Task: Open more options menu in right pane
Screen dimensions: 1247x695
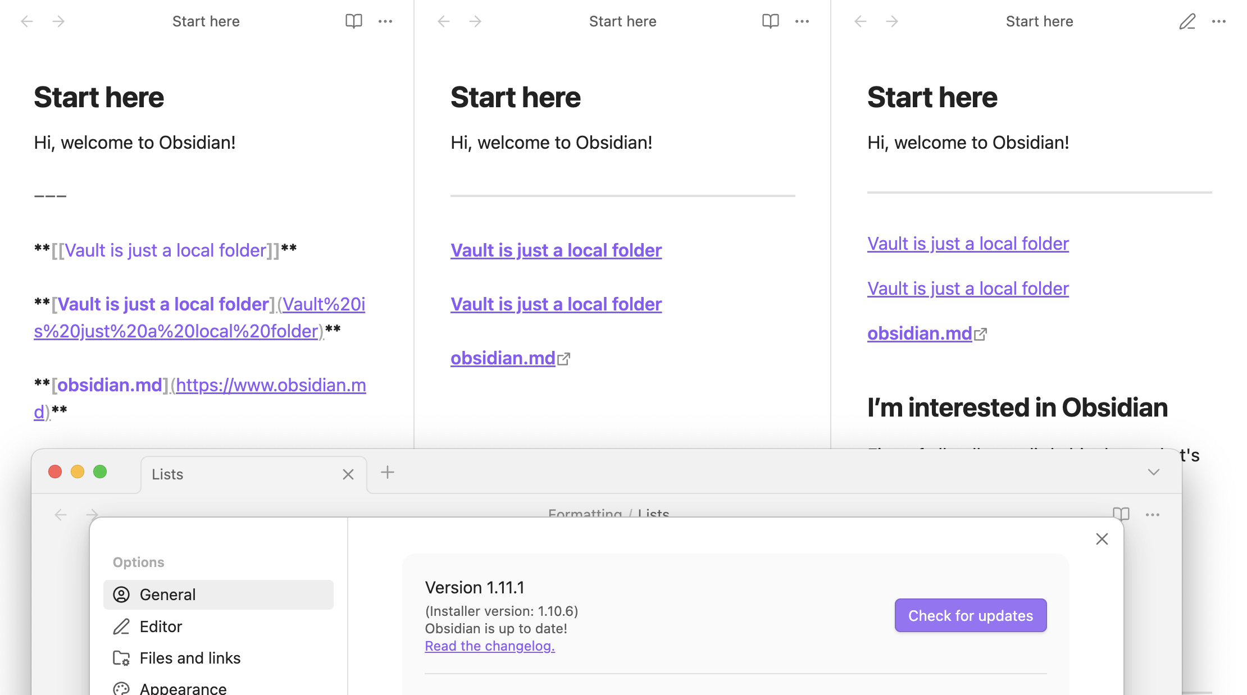Action: click(1219, 21)
